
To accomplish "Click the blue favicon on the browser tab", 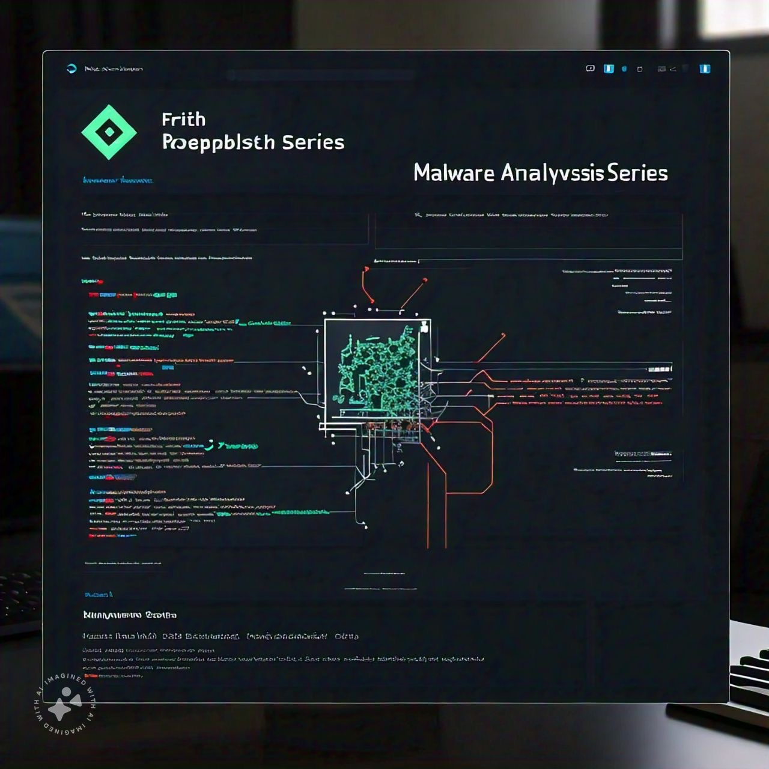I will [70, 68].
